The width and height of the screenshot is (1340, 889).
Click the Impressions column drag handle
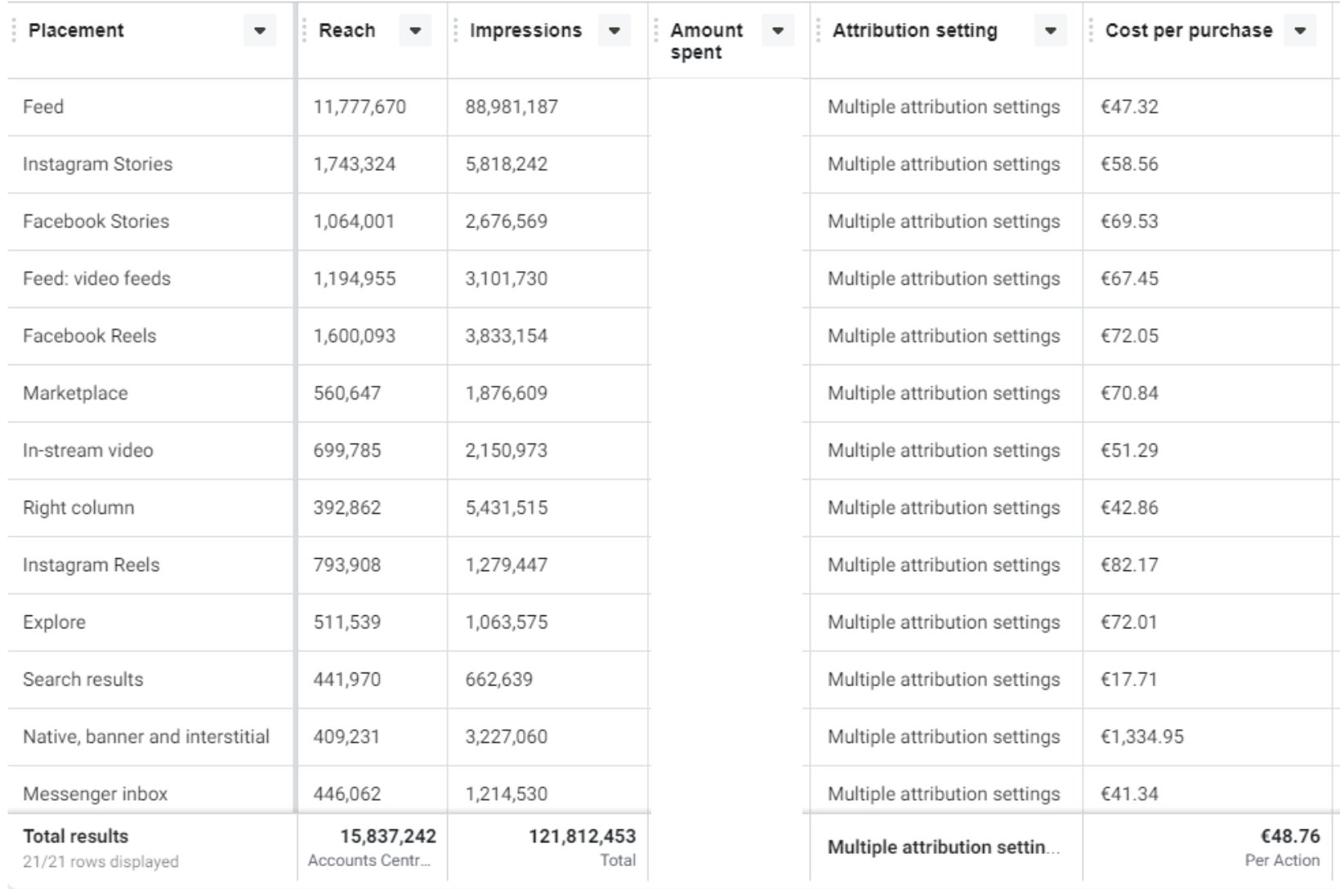pos(456,31)
